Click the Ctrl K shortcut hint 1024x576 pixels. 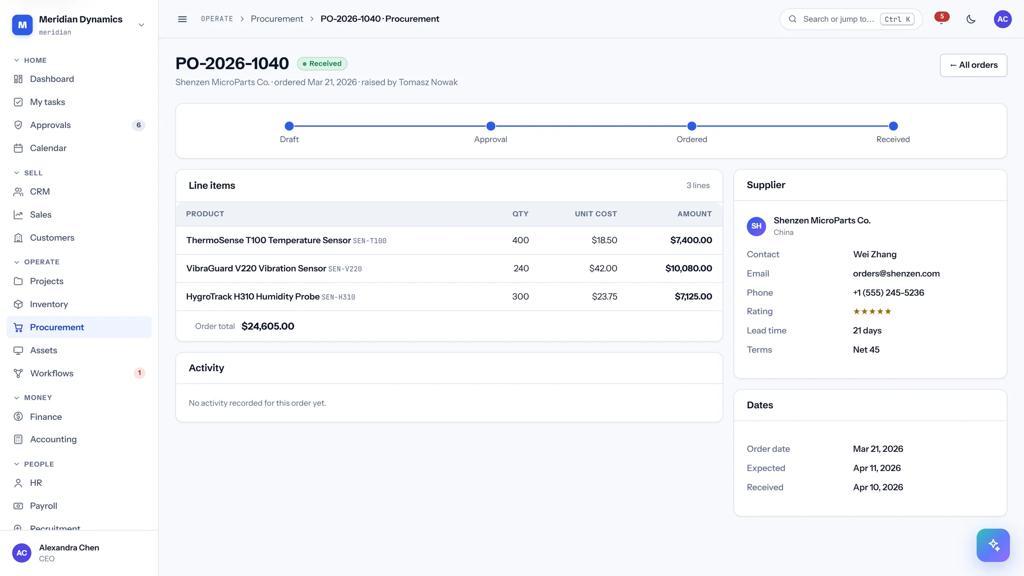pos(897,19)
